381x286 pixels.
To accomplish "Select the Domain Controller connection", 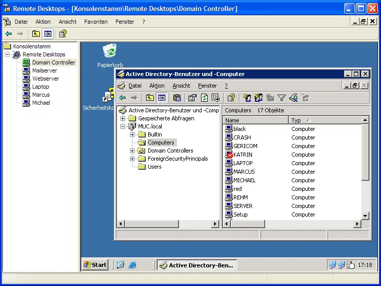I will (54, 62).
